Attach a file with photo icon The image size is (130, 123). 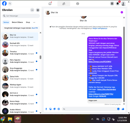[50, 109]
